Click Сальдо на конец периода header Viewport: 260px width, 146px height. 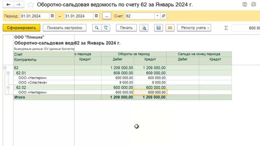click(x=199, y=54)
